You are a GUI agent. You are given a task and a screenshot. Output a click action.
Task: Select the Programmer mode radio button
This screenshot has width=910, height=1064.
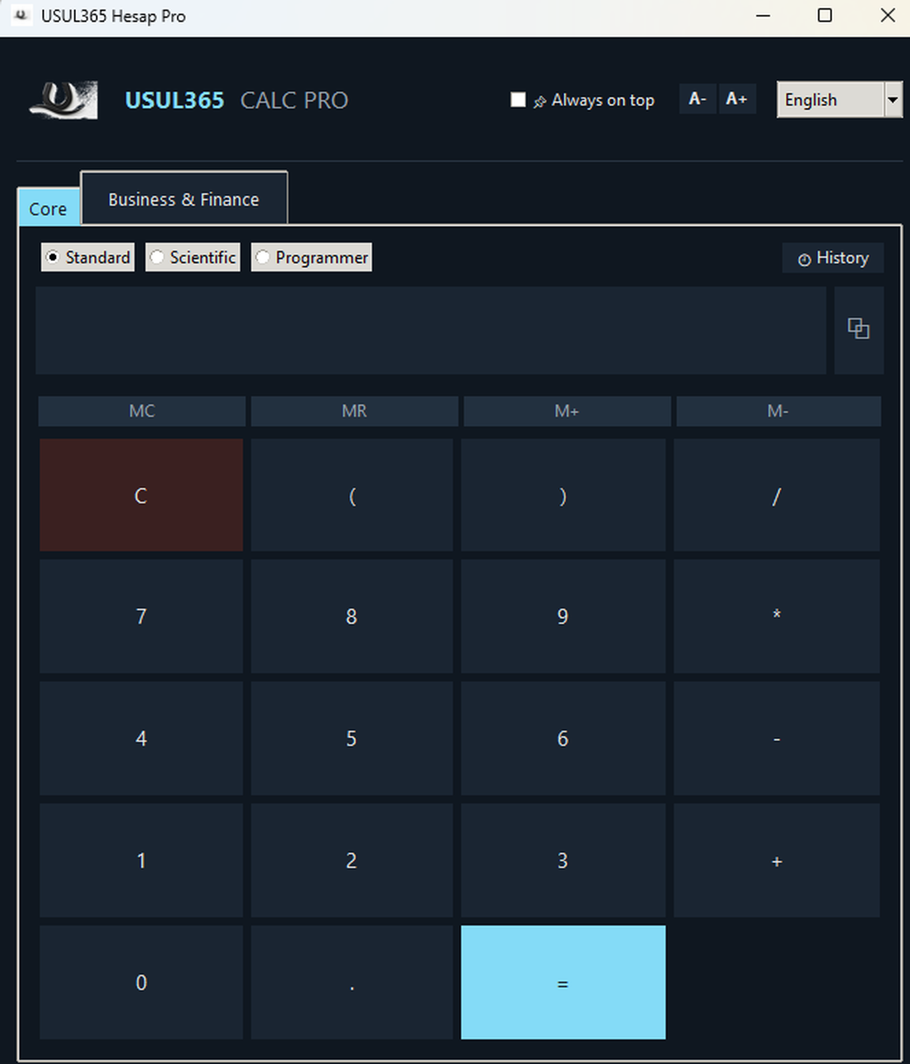[x=311, y=257]
